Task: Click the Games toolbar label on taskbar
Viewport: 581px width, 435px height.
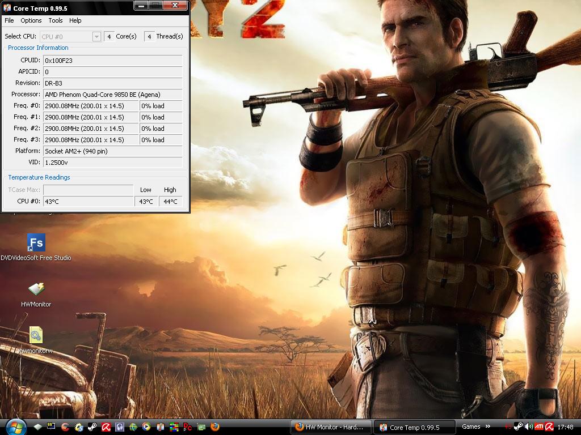Action: click(x=471, y=427)
